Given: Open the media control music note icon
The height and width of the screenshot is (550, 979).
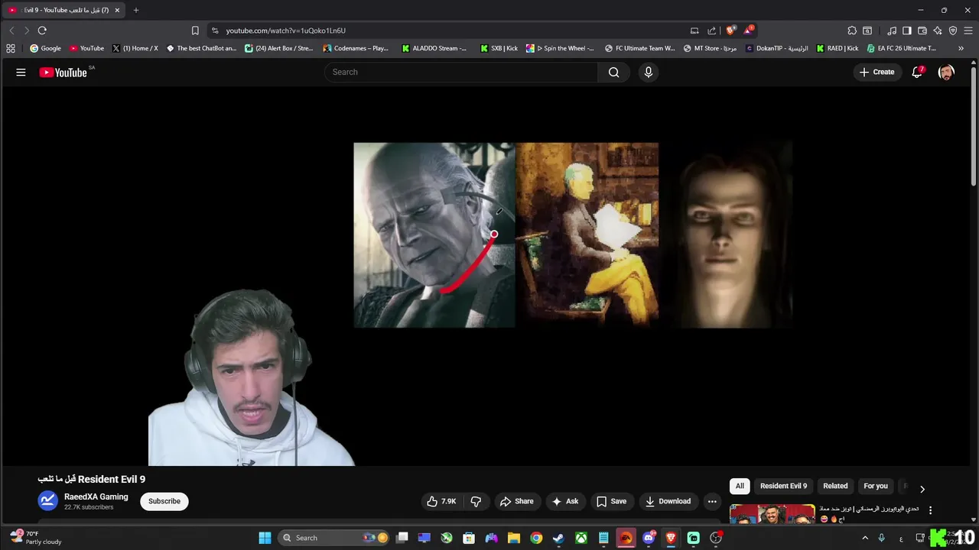Looking at the screenshot, I should 892,31.
